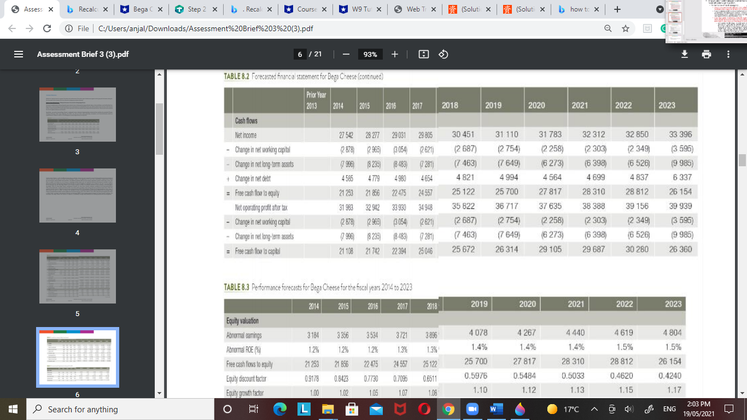Zoom out of the PDF
Viewport: 747px width, 420px height.
pyautogui.click(x=346, y=54)
